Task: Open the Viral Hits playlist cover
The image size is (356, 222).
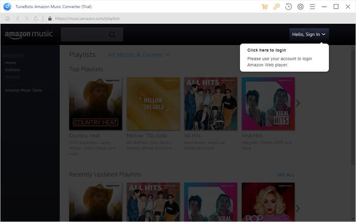Action: [x=268, y=103]
